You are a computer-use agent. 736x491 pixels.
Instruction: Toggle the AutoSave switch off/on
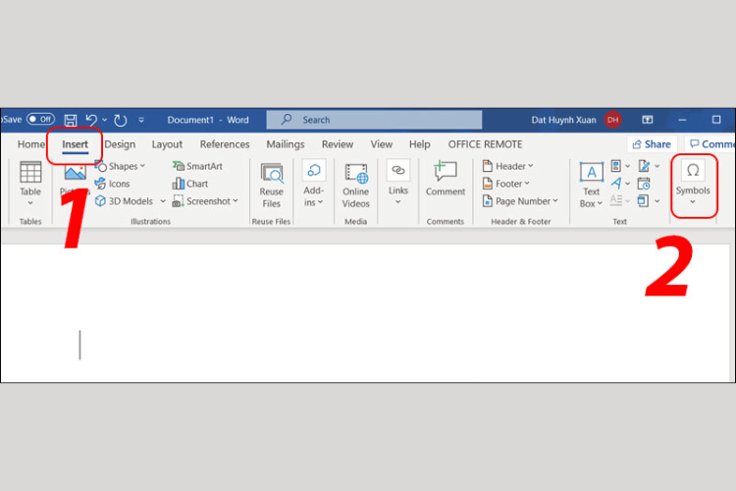pyautogui.click(x=40, y=120)
